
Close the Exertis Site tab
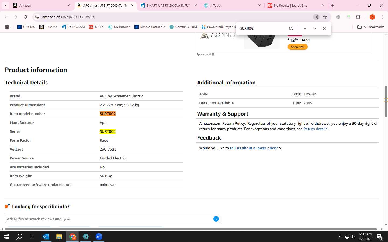323,5
